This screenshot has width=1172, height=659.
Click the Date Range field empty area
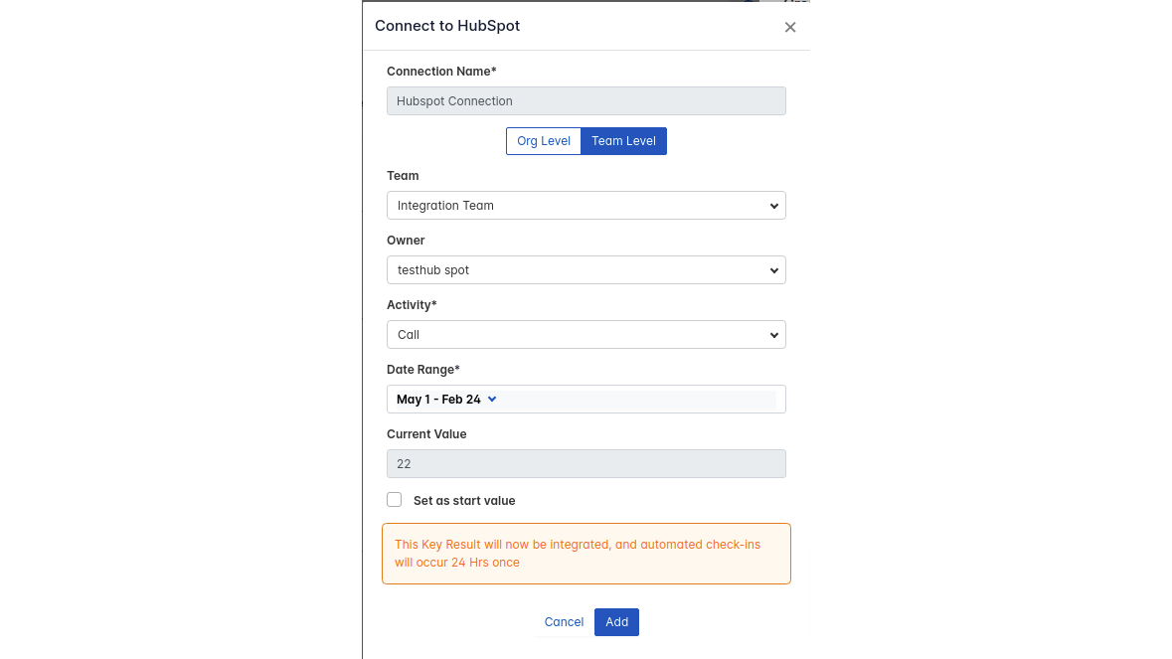[x=646, y=400]
